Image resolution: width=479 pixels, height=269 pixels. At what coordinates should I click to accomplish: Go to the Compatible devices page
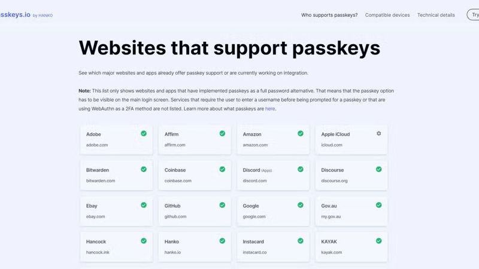pyautogui.click(x=387, y=15)
